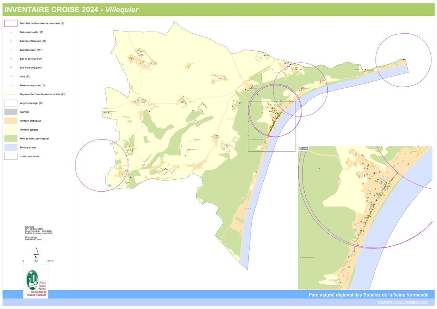Select the Mare legend symbol

coord(10,76)
